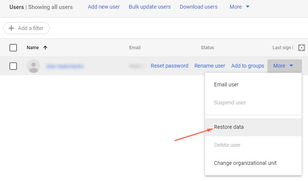The height and width of the screenshot is (181, 308).
Task: Choose Change organizational unit option
Action: click(x=253, y=163)
